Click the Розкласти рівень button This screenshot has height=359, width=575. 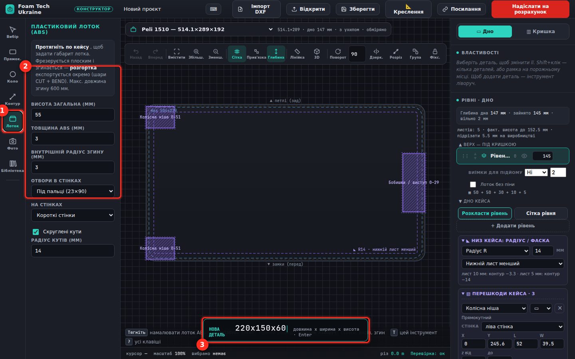pyautogui.click(x=485, y=213)
